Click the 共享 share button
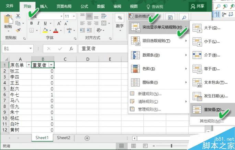The image size is (235, 150). click(x=198, y=6)
